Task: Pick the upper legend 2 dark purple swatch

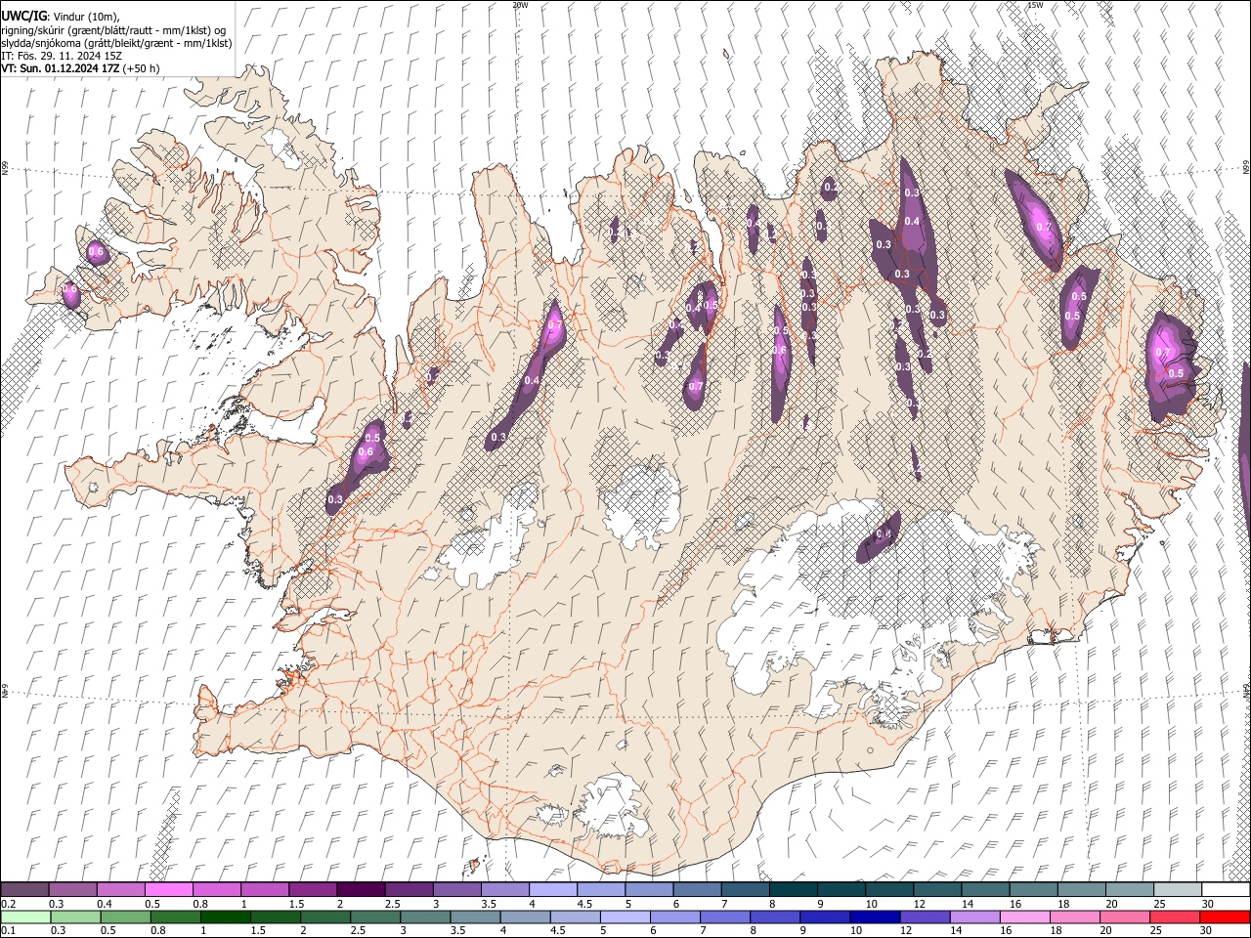Action: 361,890
